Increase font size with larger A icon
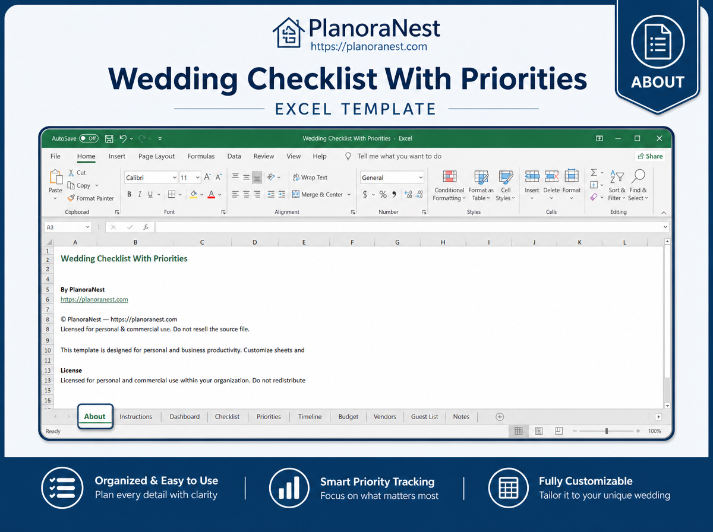Screen dimensions: 713x532 click(207, 177)
